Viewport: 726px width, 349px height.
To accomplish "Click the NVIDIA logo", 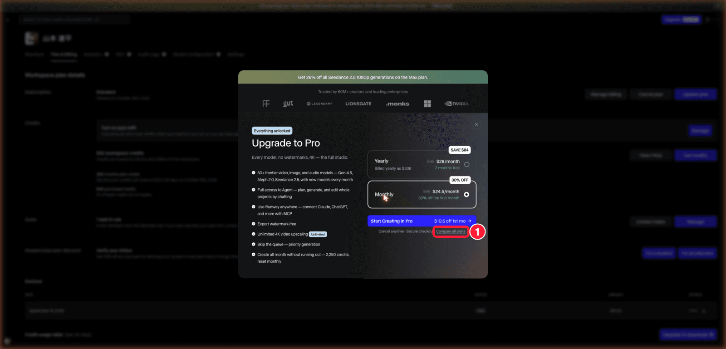I will (457, 103).
